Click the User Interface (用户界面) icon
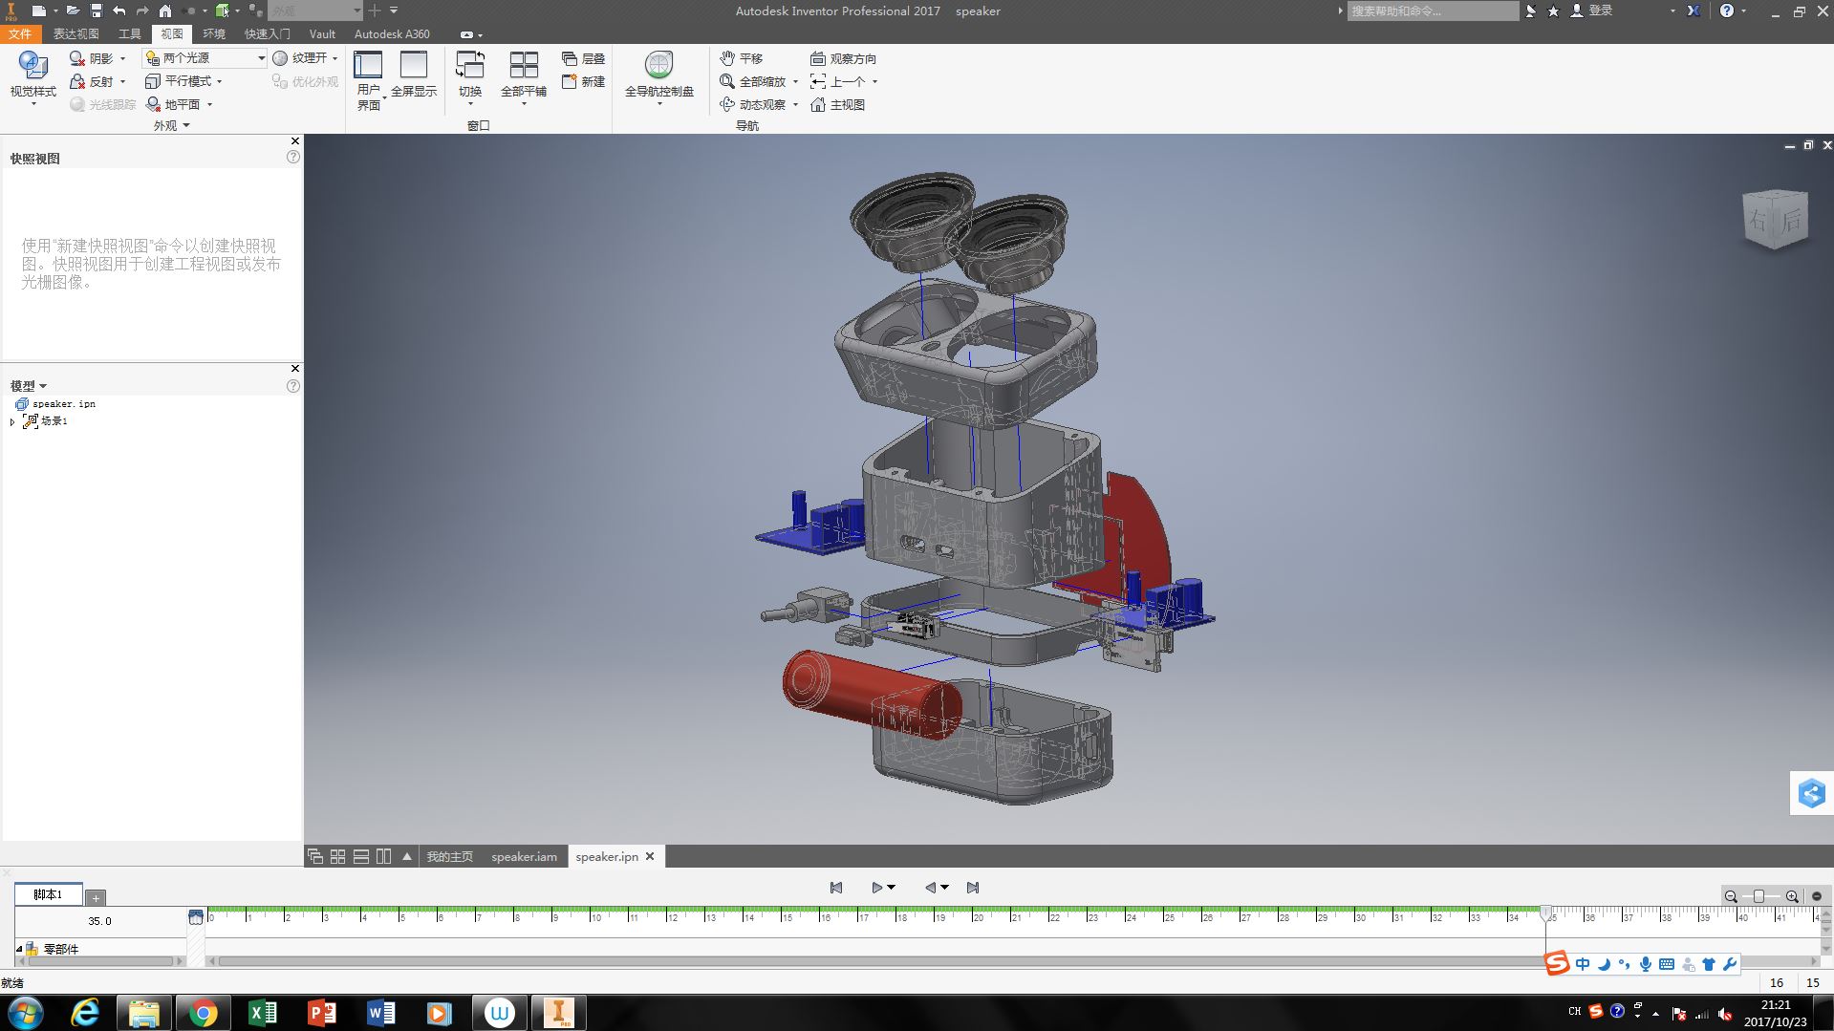 368,65
